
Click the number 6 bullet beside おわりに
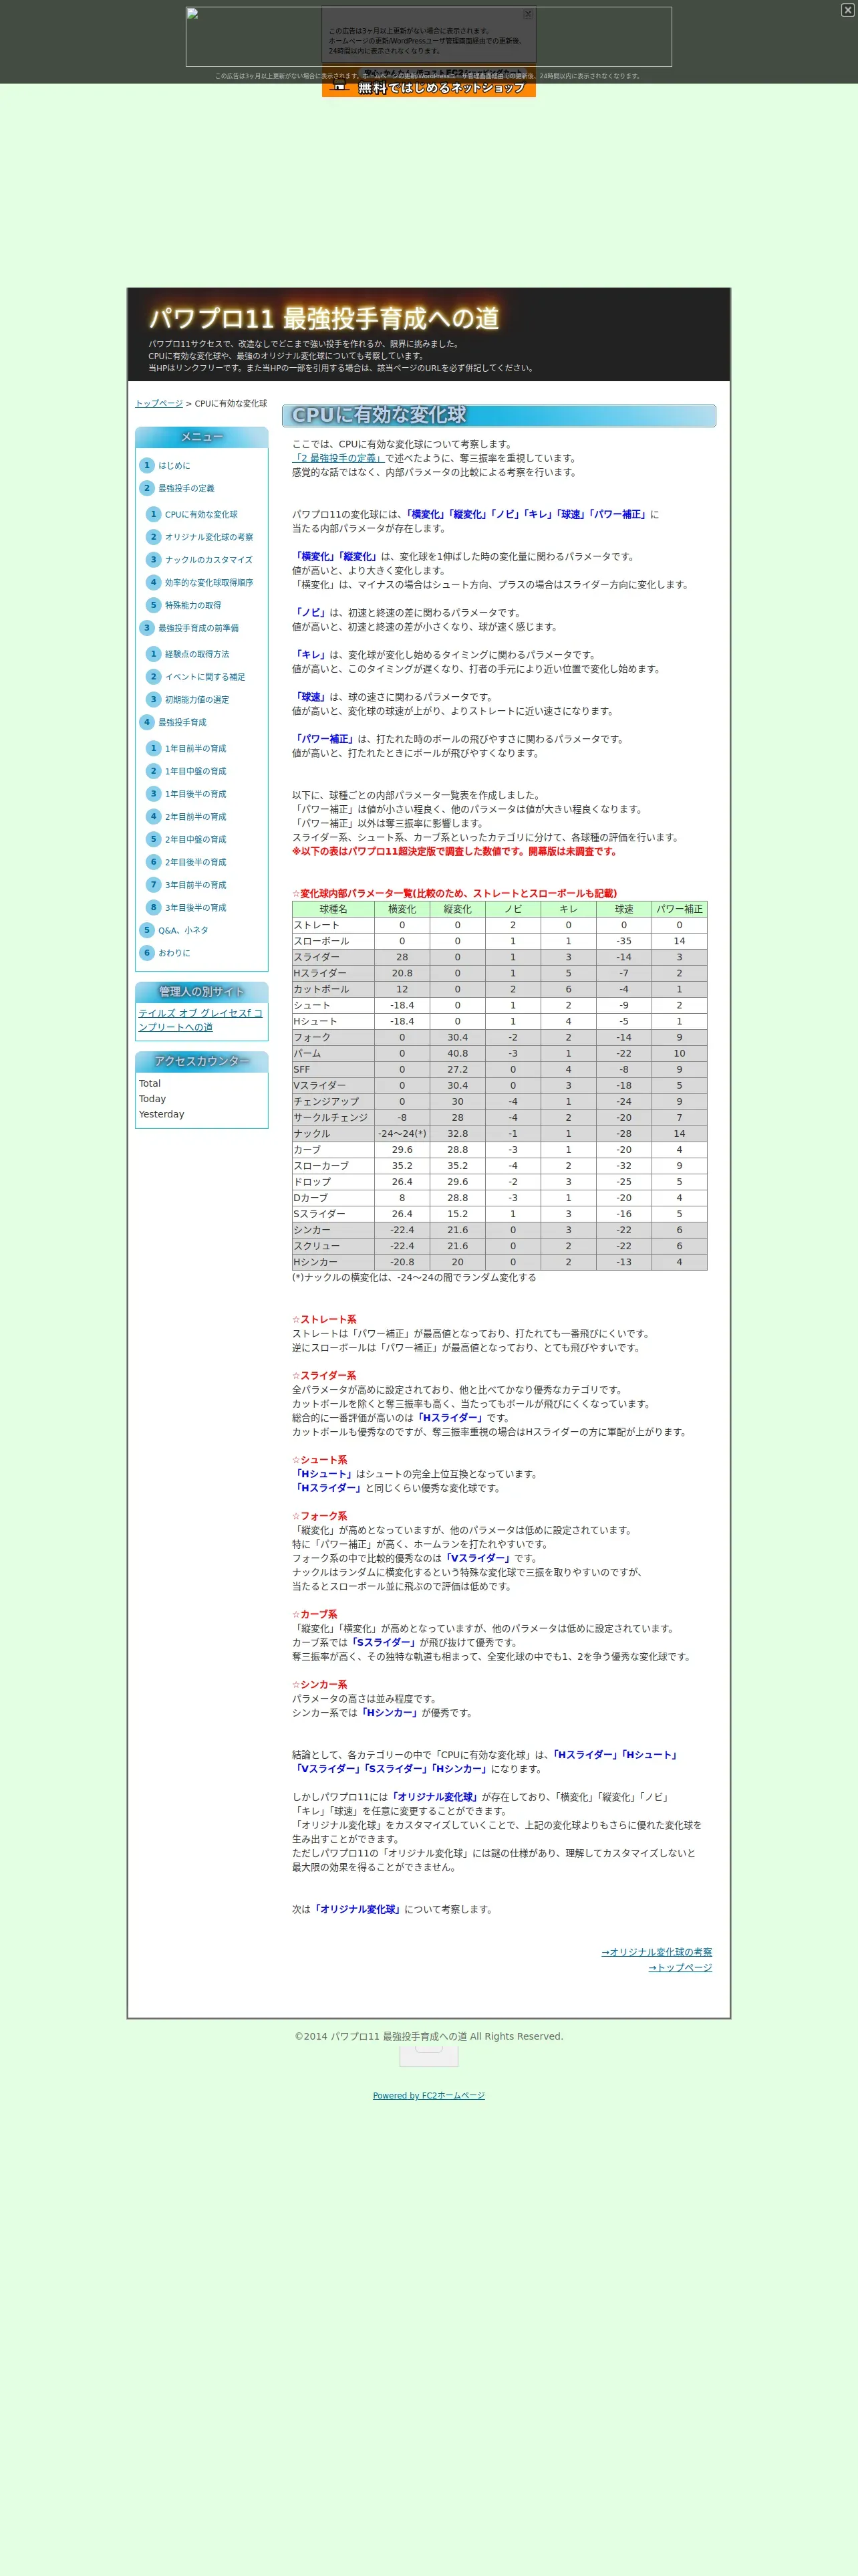147,953
